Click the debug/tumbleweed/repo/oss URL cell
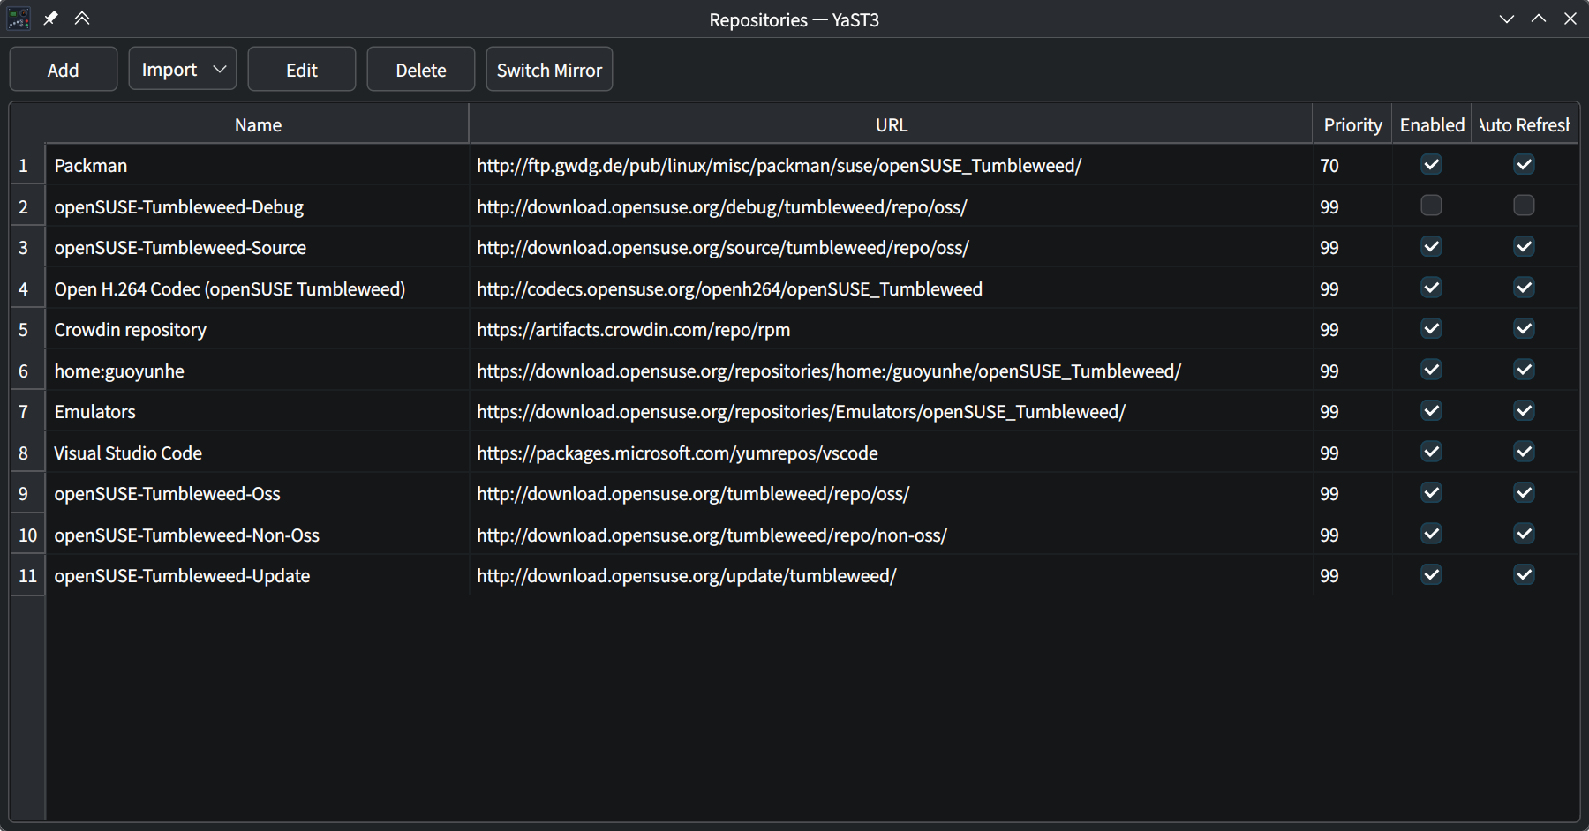This screenshot has width=1589, height=831. tap(891, 206)
